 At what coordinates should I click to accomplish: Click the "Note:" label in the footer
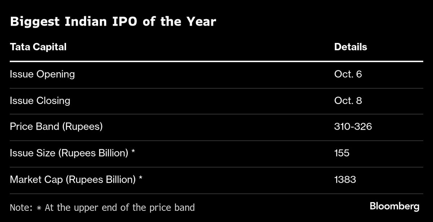point(22,208)
